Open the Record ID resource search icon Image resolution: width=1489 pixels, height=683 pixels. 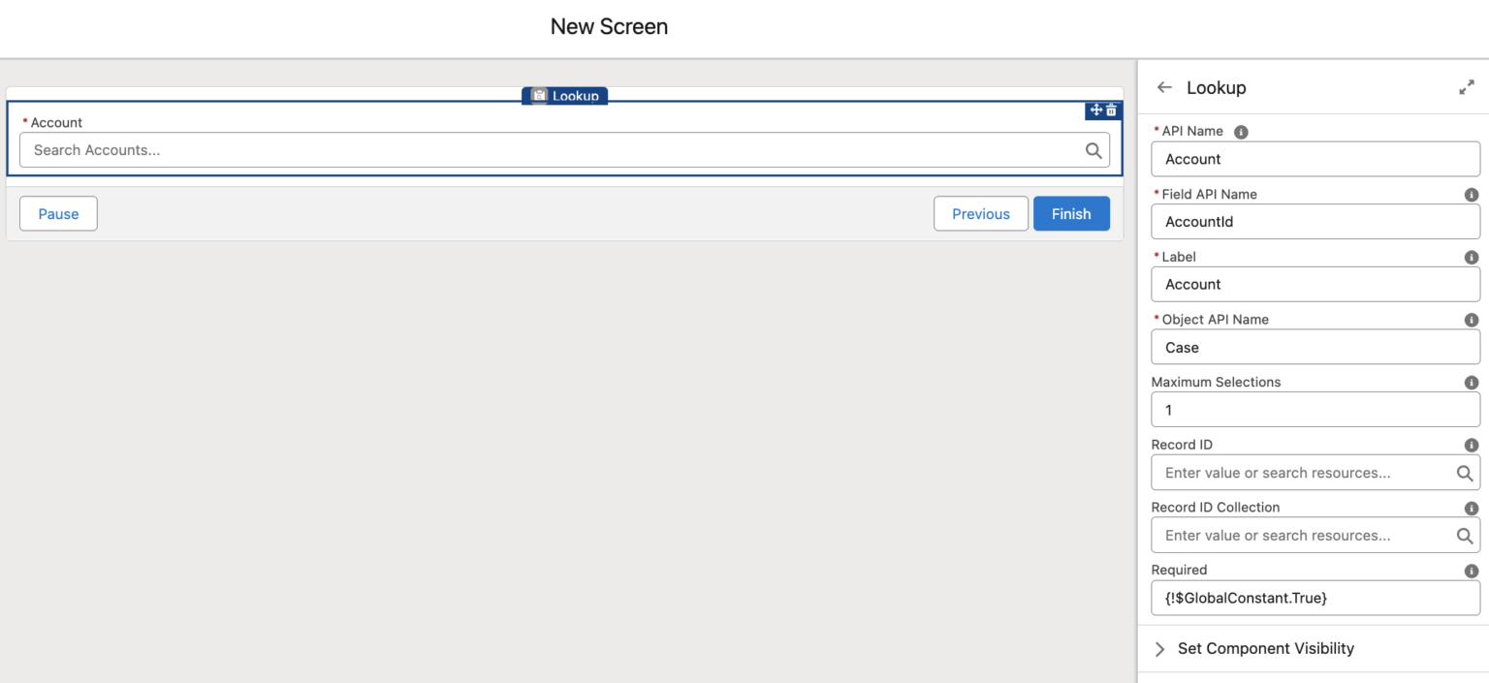coord(1465,473)
